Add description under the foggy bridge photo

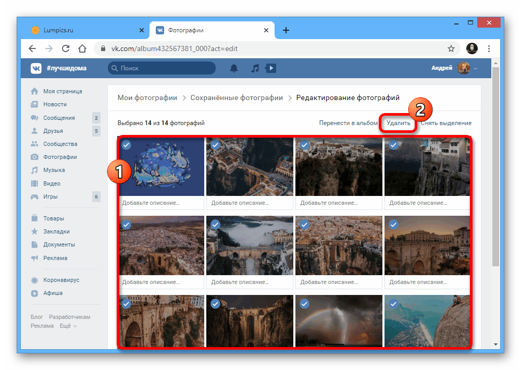(250, 282)
